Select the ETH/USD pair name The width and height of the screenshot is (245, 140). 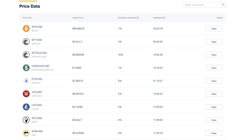click(37, 79)
